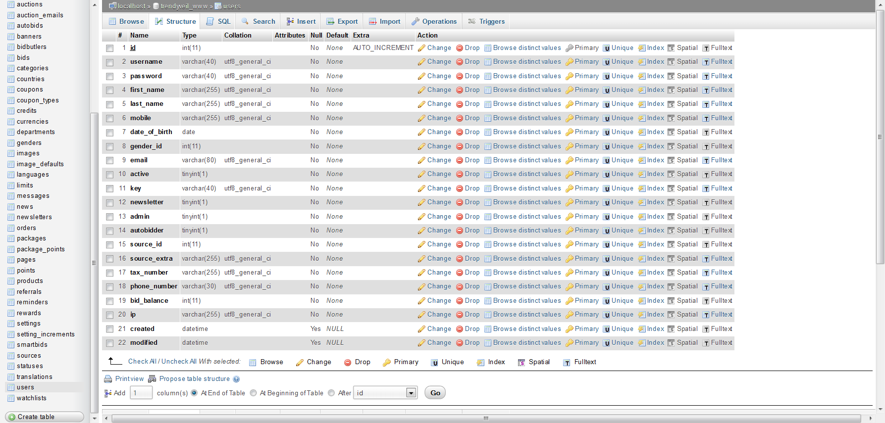The image size is (885, 423).
Task: Open the After-column dropdown showing 'id'
Action: pyautogui.click(x=385, y=393)
